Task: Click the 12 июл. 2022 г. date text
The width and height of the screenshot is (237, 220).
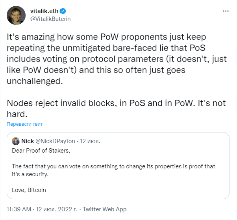Action: [57, 209]
